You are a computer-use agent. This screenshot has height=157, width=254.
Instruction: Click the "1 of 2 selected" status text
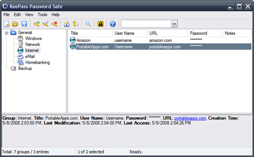(91, 152)
